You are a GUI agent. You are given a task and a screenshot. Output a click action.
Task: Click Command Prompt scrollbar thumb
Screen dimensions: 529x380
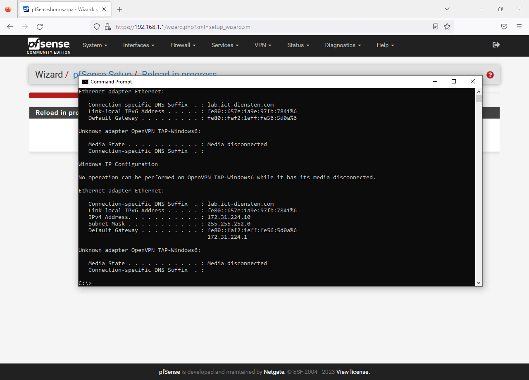coord(479,98)
